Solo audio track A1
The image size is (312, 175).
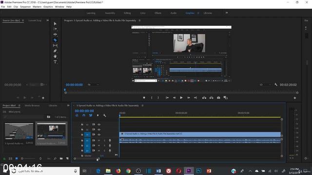pos(104,140)
